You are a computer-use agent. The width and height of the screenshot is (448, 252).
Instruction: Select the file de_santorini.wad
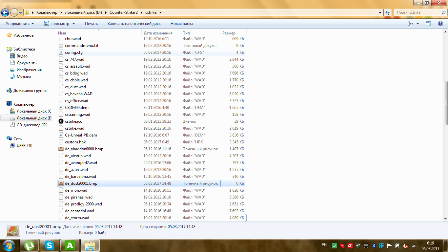pos(151,211)
